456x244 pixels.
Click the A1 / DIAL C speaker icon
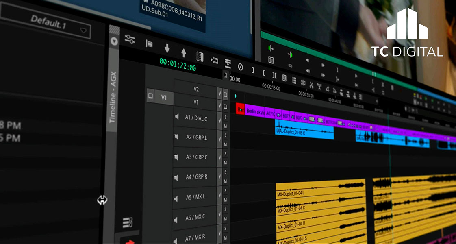pos(176,117)
